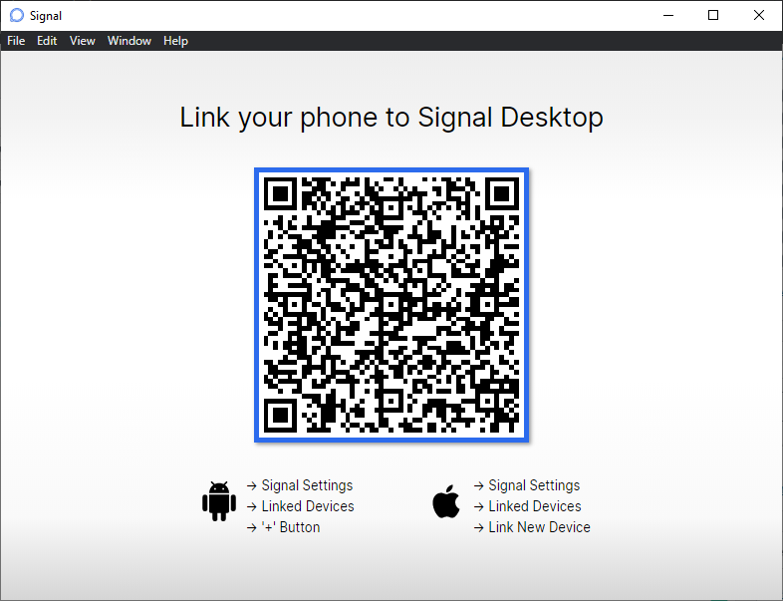The image size is (783, 601).
Task: Click the Signal app icon in title bar
Action: (x=16, y=16)
